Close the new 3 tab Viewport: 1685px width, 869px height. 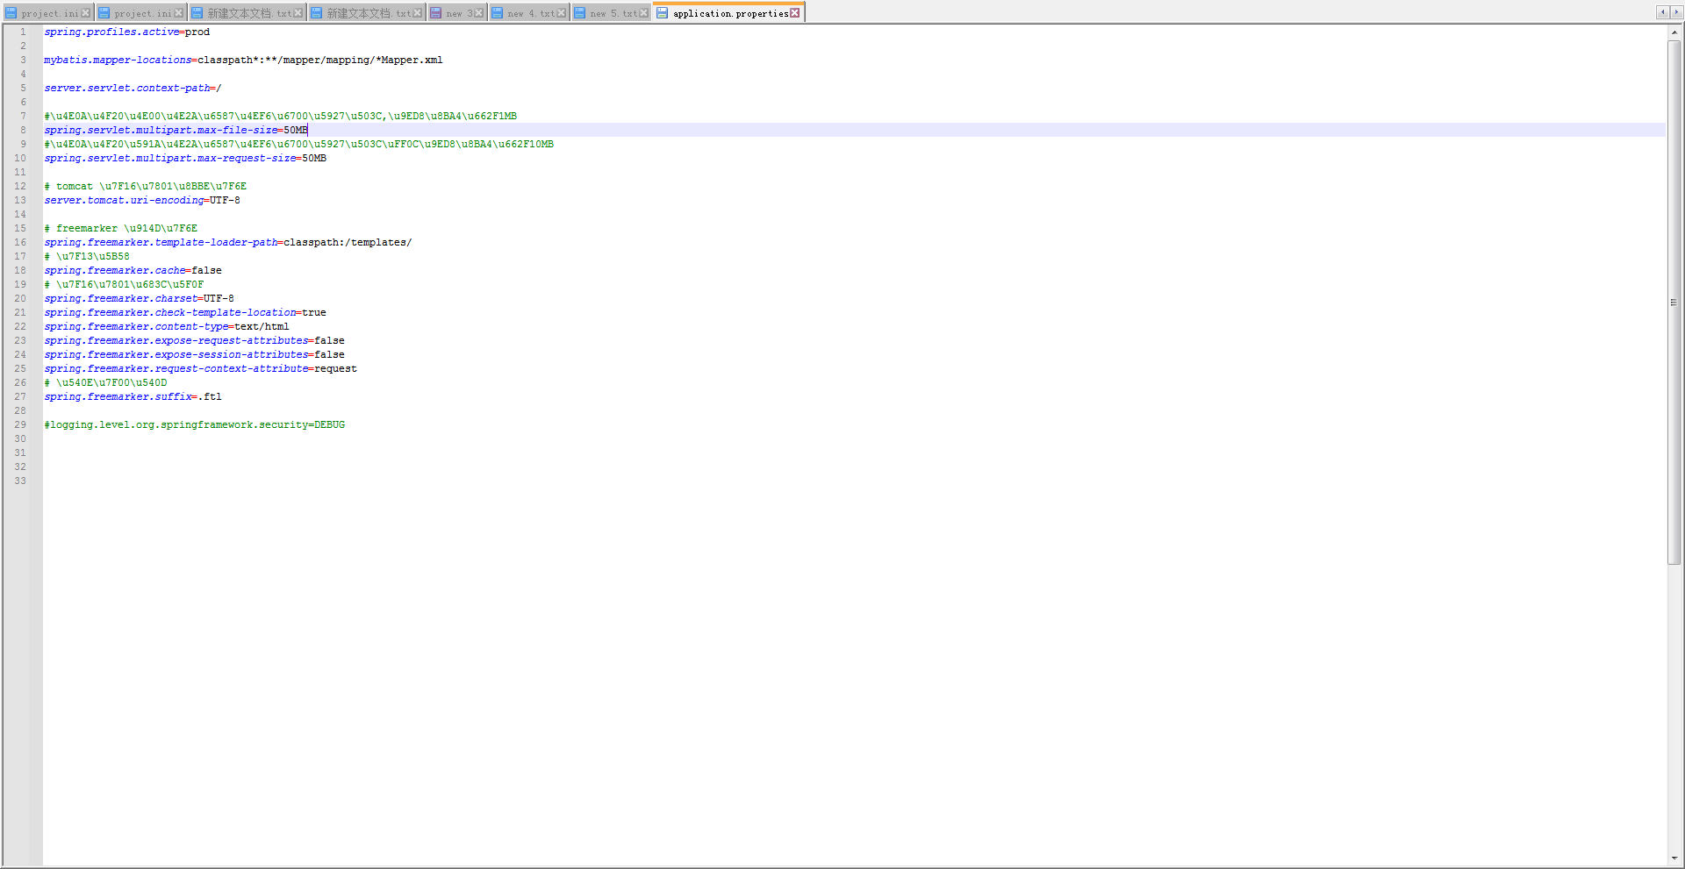coord(479,13)
